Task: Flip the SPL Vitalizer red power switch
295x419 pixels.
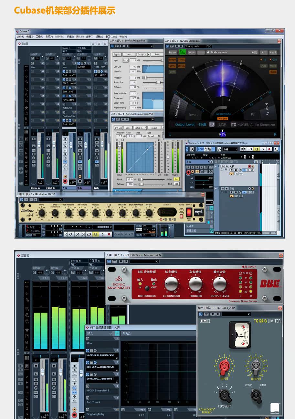Action: coord(189,212)
